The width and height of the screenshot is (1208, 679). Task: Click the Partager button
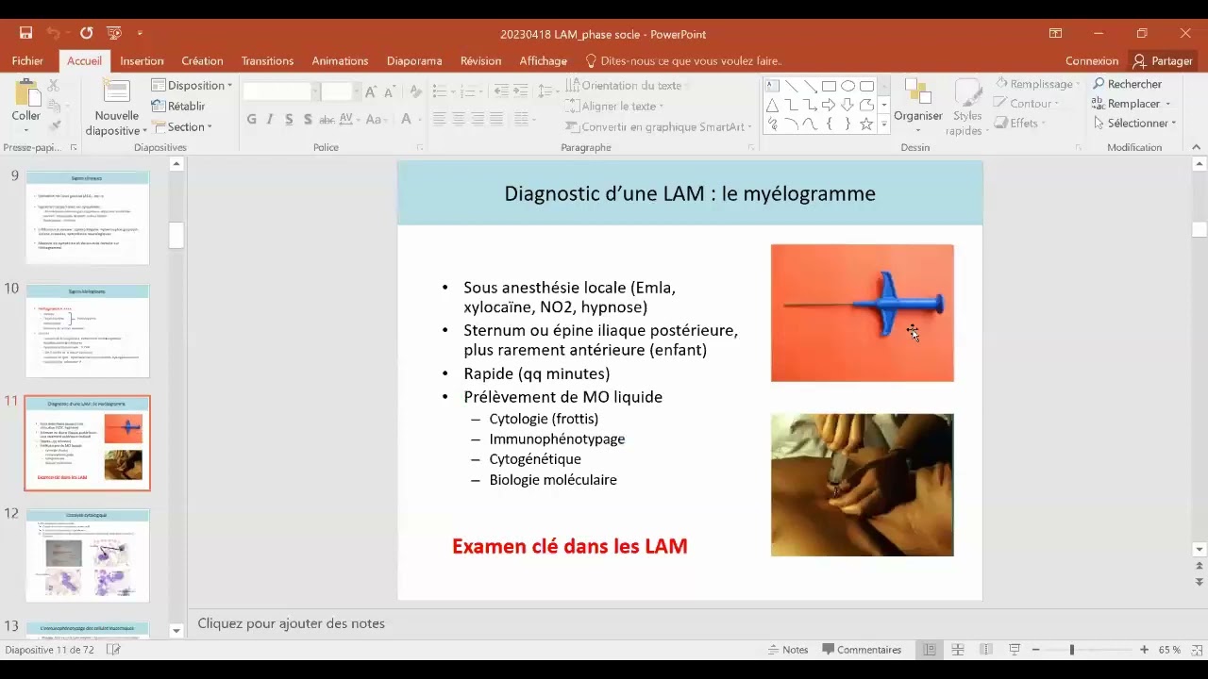[x=1163, y=60]
